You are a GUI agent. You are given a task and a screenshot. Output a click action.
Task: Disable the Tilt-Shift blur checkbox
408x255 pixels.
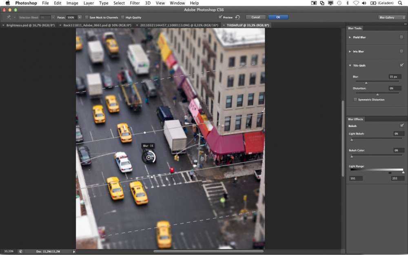(x=401, y=65)
